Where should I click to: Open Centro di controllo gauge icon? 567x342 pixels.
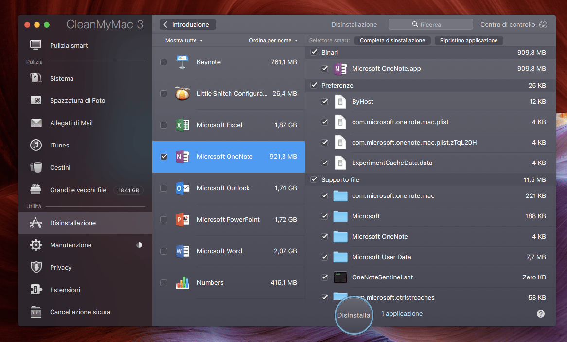[543, 25]
